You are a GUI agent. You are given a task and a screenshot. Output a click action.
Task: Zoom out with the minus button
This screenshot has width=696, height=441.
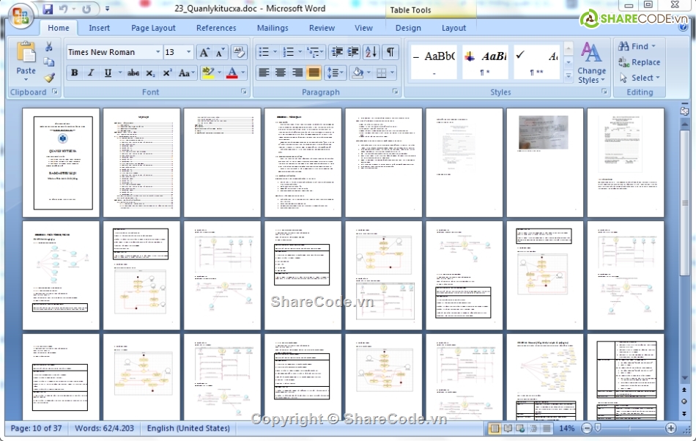587,428
